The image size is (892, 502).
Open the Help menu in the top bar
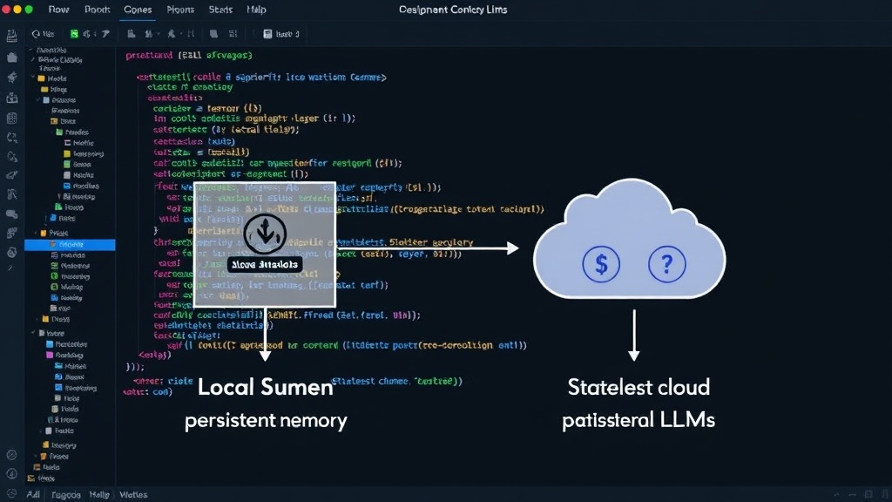[256, 10]
